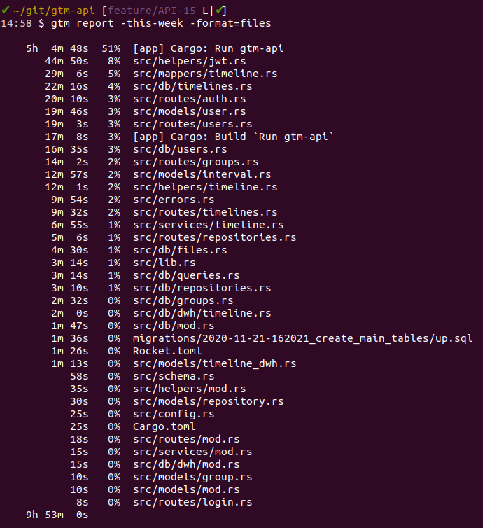Click the Cargo: Build `Run gtm-api` line

[233, 137]
